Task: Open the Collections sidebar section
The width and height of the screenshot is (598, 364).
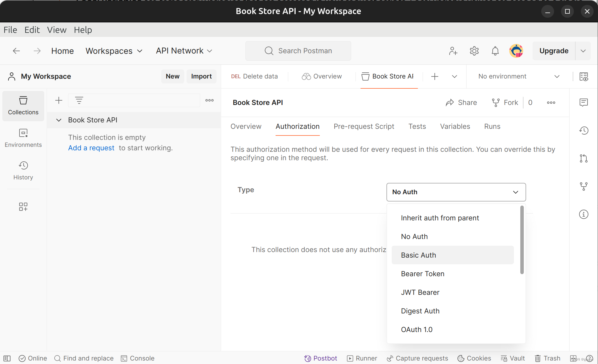Action: point(23,106)
